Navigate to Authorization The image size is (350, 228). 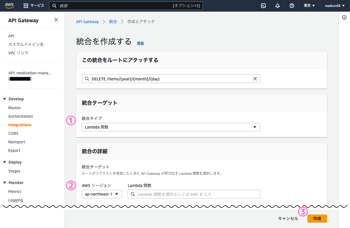tap(21, 116)
